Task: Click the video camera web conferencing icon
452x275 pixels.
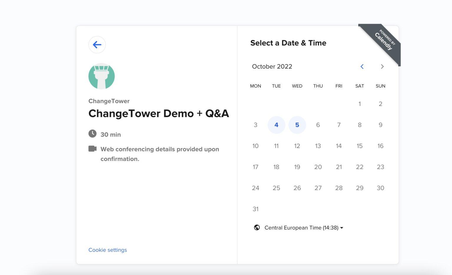Action: click(92, 149)
